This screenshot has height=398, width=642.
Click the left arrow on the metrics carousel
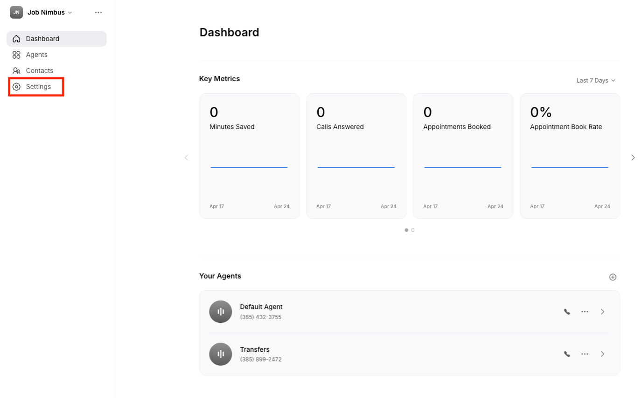186,158
